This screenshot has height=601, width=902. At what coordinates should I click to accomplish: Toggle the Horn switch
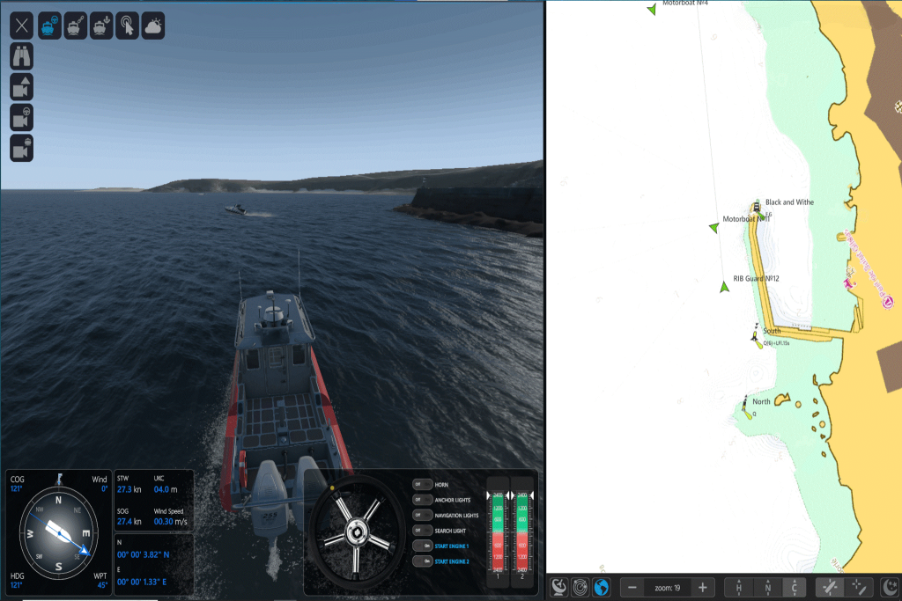point(423,484)
